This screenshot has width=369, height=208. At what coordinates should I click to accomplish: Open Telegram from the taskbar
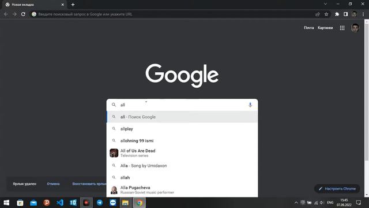[100, 203]
